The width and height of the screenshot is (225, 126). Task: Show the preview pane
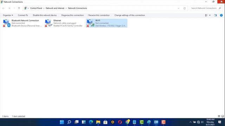pyautogui.click(x=215, y=15)
